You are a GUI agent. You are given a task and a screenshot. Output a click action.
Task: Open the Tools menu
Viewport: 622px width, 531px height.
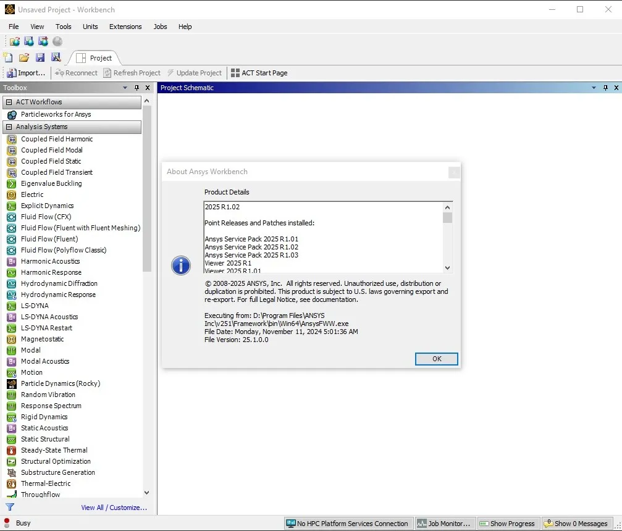64,27
